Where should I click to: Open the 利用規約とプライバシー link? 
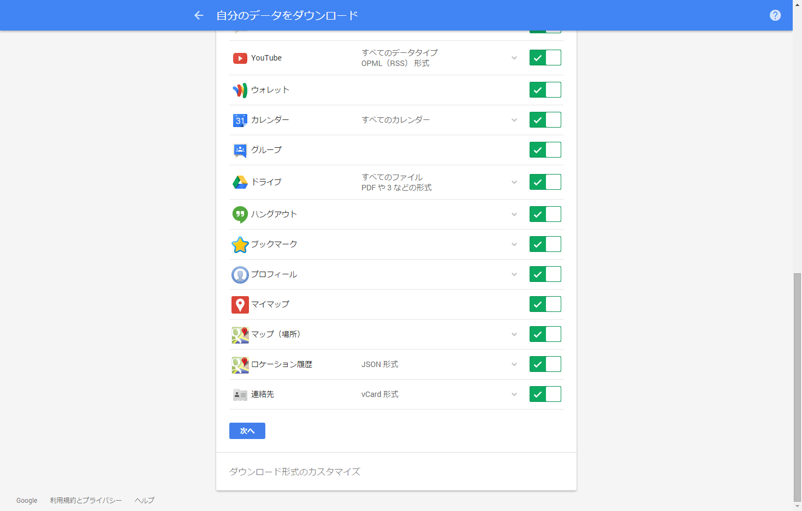pos(86,501)
